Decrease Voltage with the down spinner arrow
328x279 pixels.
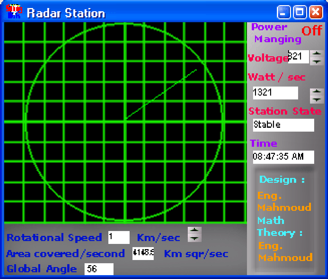pyautogui.click(x=316, y=61)
